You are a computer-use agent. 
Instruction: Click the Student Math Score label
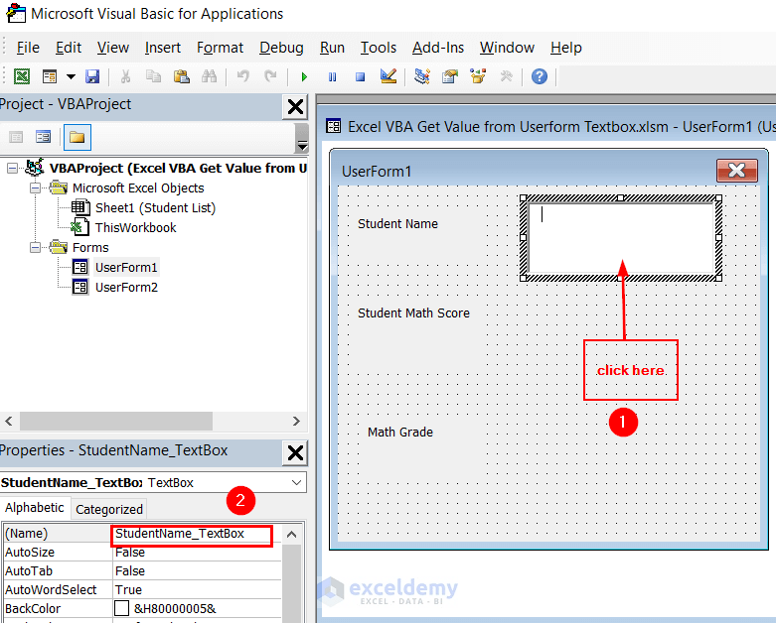point(413,313)
